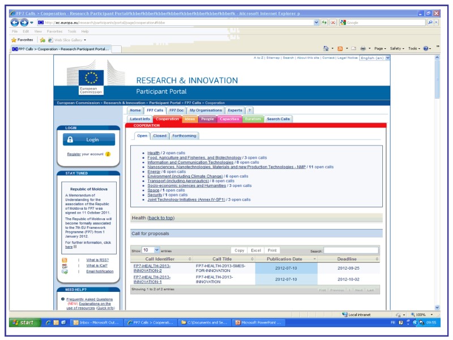Select the My Organisations tab
Image resolution: width=453 pixels, height=340 pixels.
coord(206,110)
